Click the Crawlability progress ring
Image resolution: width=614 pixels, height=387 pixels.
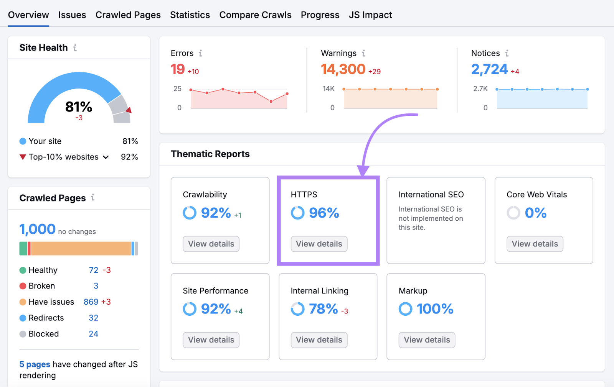tap(189, 213)
